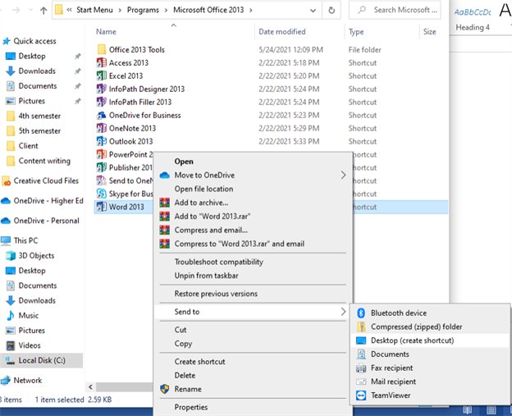This screenshot has height=416, width=512.
Task: Click the Excel 2013 shortcut icon
Action: click(102, 75)
